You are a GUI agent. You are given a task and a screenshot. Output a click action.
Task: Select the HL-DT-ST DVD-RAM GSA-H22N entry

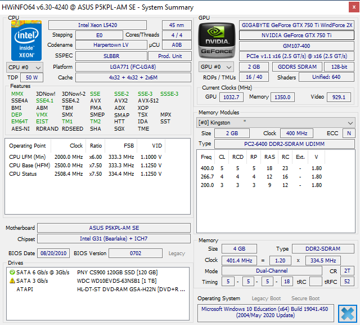(x=97, y=289)
